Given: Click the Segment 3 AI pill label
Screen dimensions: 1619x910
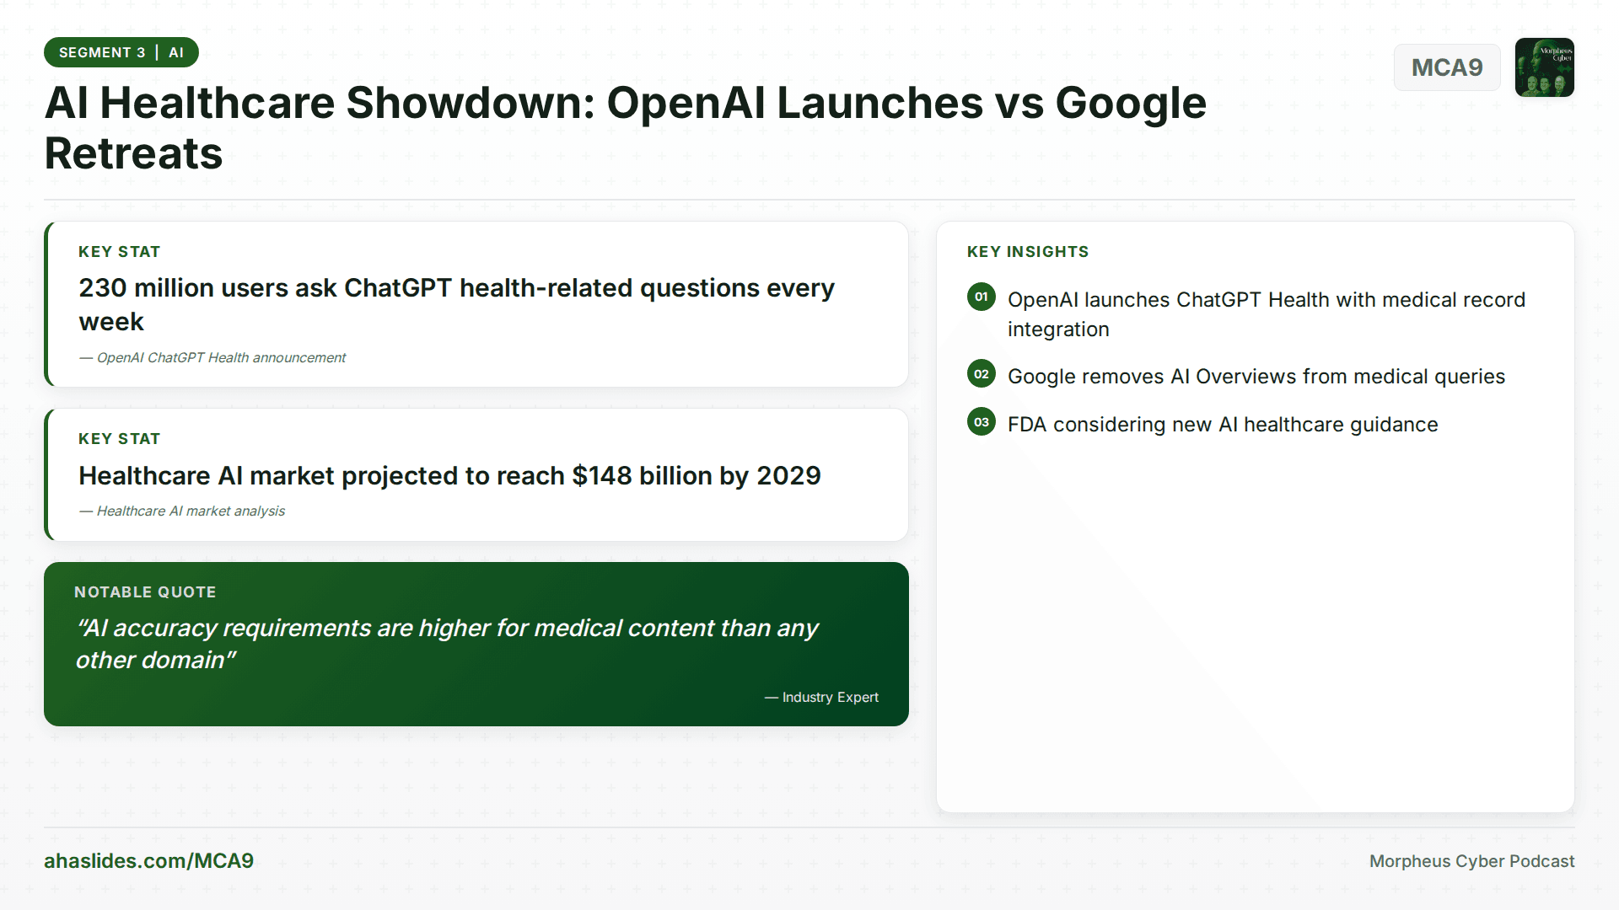Looking at the screenshot, I should click(121, 52).
